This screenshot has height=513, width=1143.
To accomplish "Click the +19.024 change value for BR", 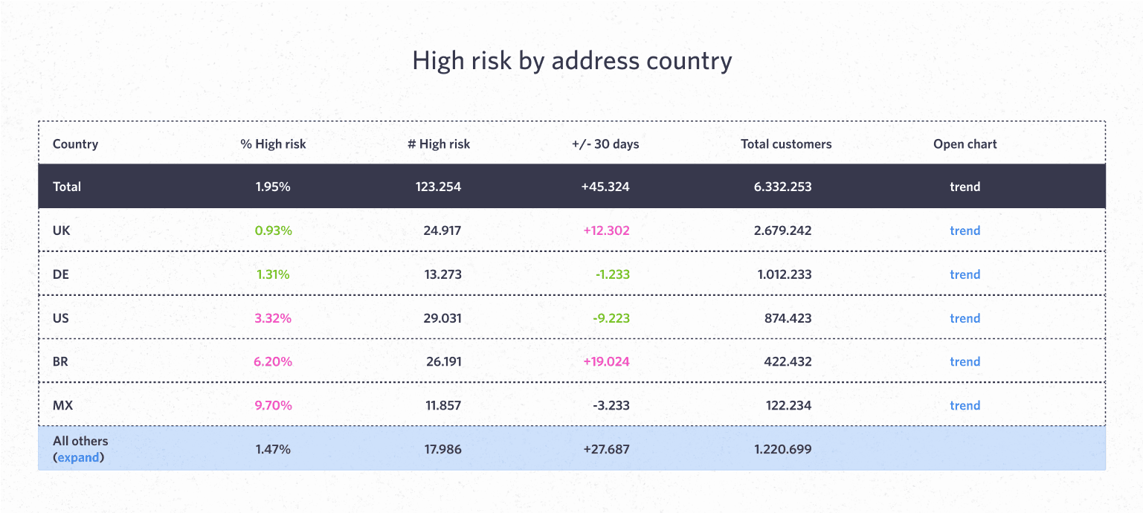I will click(605, 361).
